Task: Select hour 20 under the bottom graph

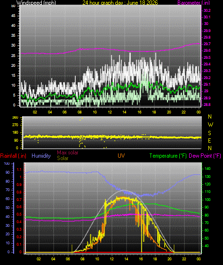Action: click(169, 259)
